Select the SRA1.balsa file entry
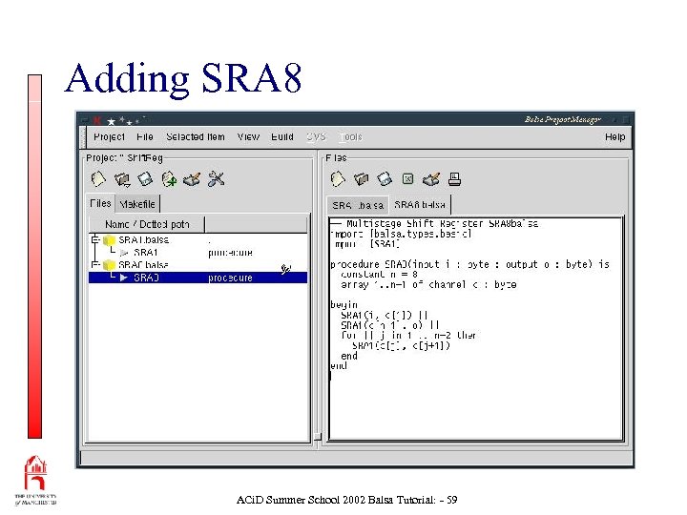This screenshot has height=515, width=687. [x=143, y=240]
